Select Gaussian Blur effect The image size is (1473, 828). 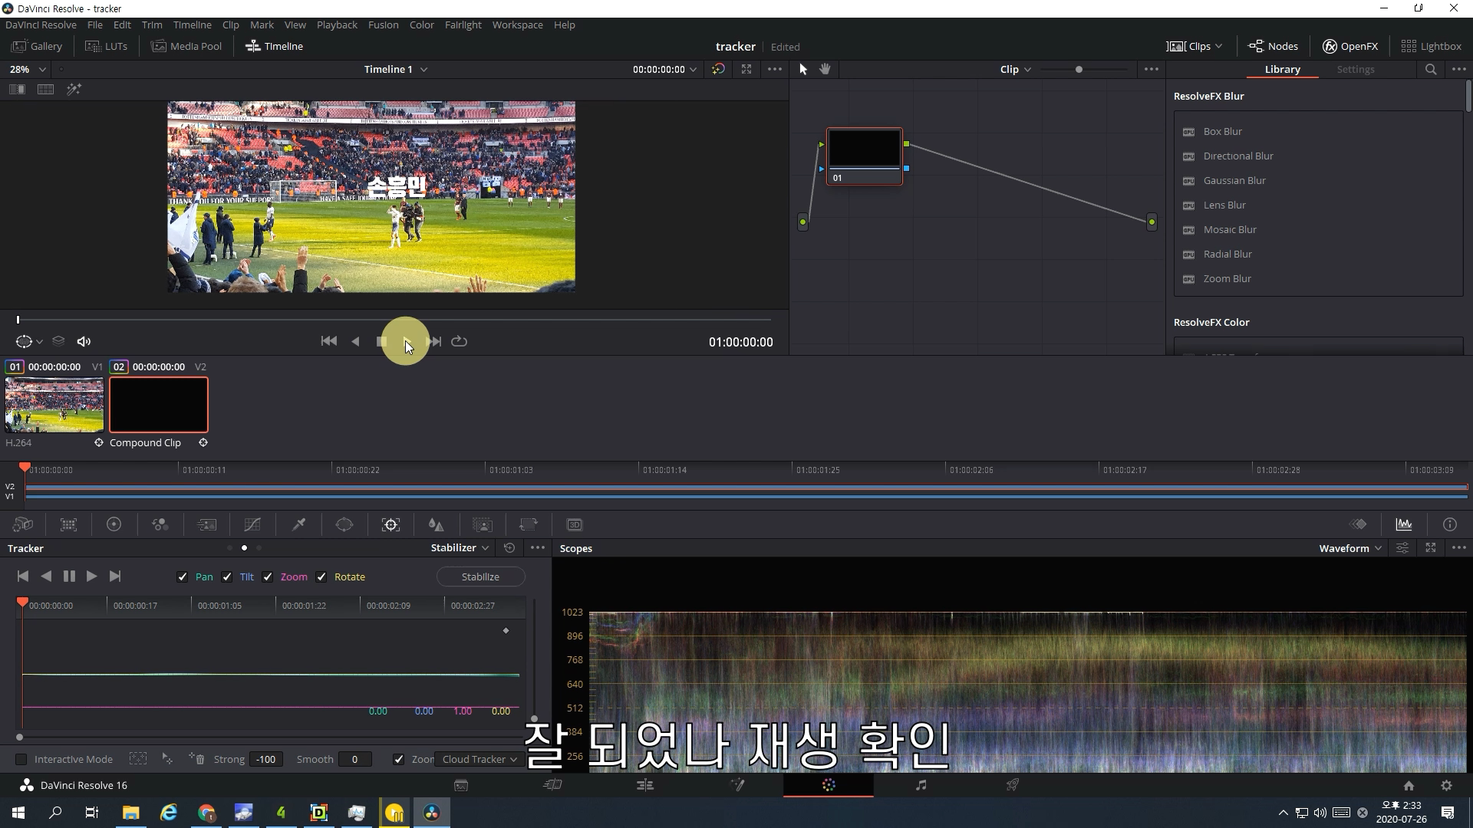tap(1234, 180)
